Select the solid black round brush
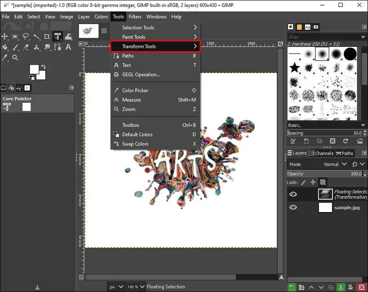Image resolution: width=368 pixels, height=292 pixels. [x=350, y=54]
